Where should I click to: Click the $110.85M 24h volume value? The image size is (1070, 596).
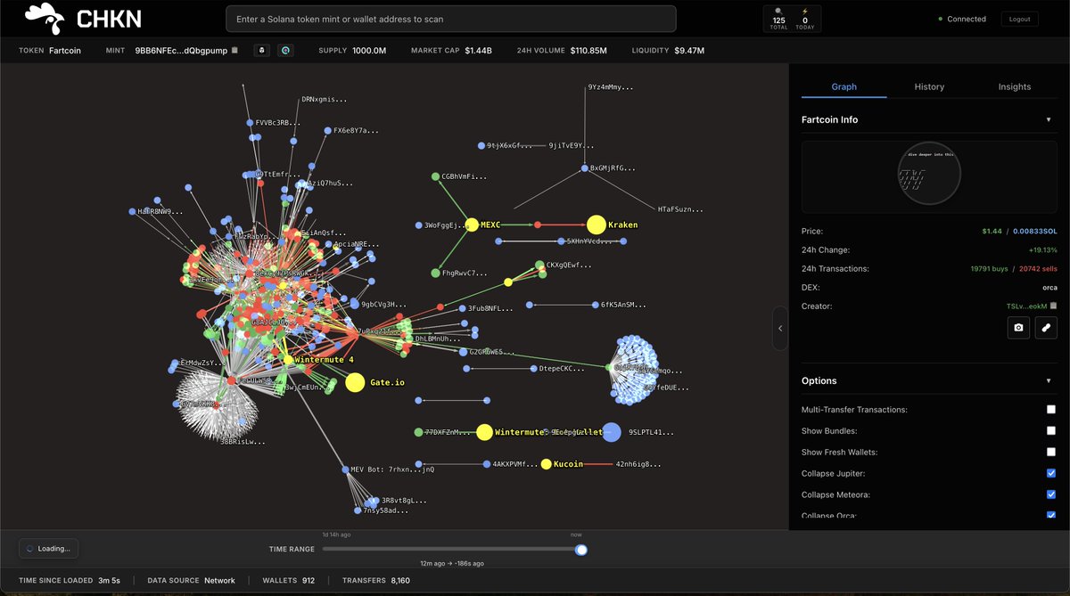[x=587, y=51]
